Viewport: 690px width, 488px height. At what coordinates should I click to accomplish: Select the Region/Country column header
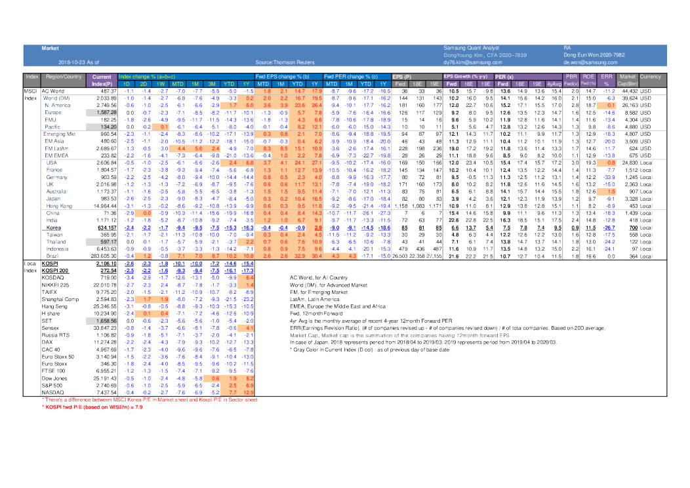tap(64, 77)
